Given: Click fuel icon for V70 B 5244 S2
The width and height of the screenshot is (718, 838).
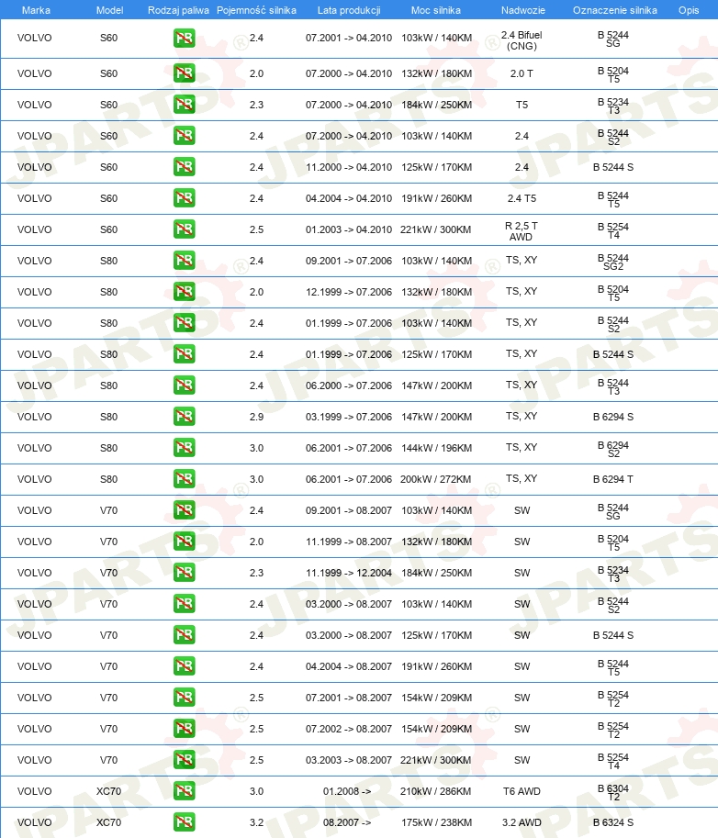Looking at the screenshot, I should 184,604.
